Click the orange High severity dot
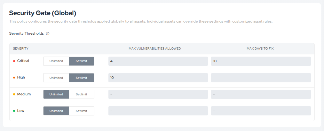 [14, 78]
